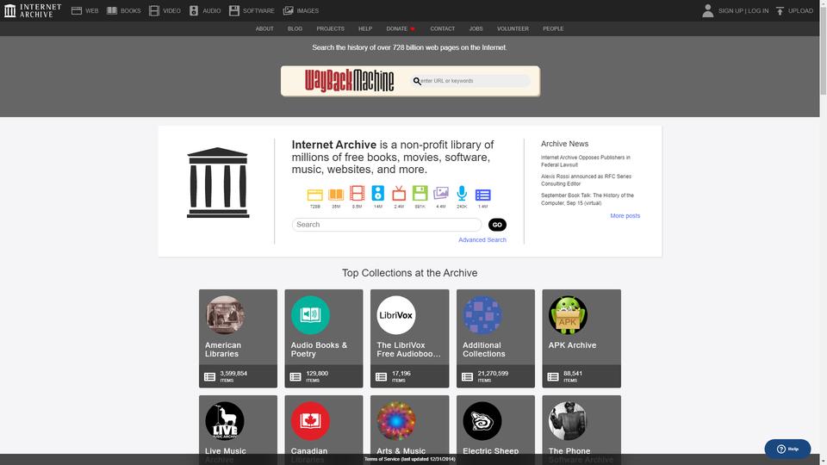Click the magnifier icon in the Wayback search
Screen dimensions: 827x465
[417, 81]
